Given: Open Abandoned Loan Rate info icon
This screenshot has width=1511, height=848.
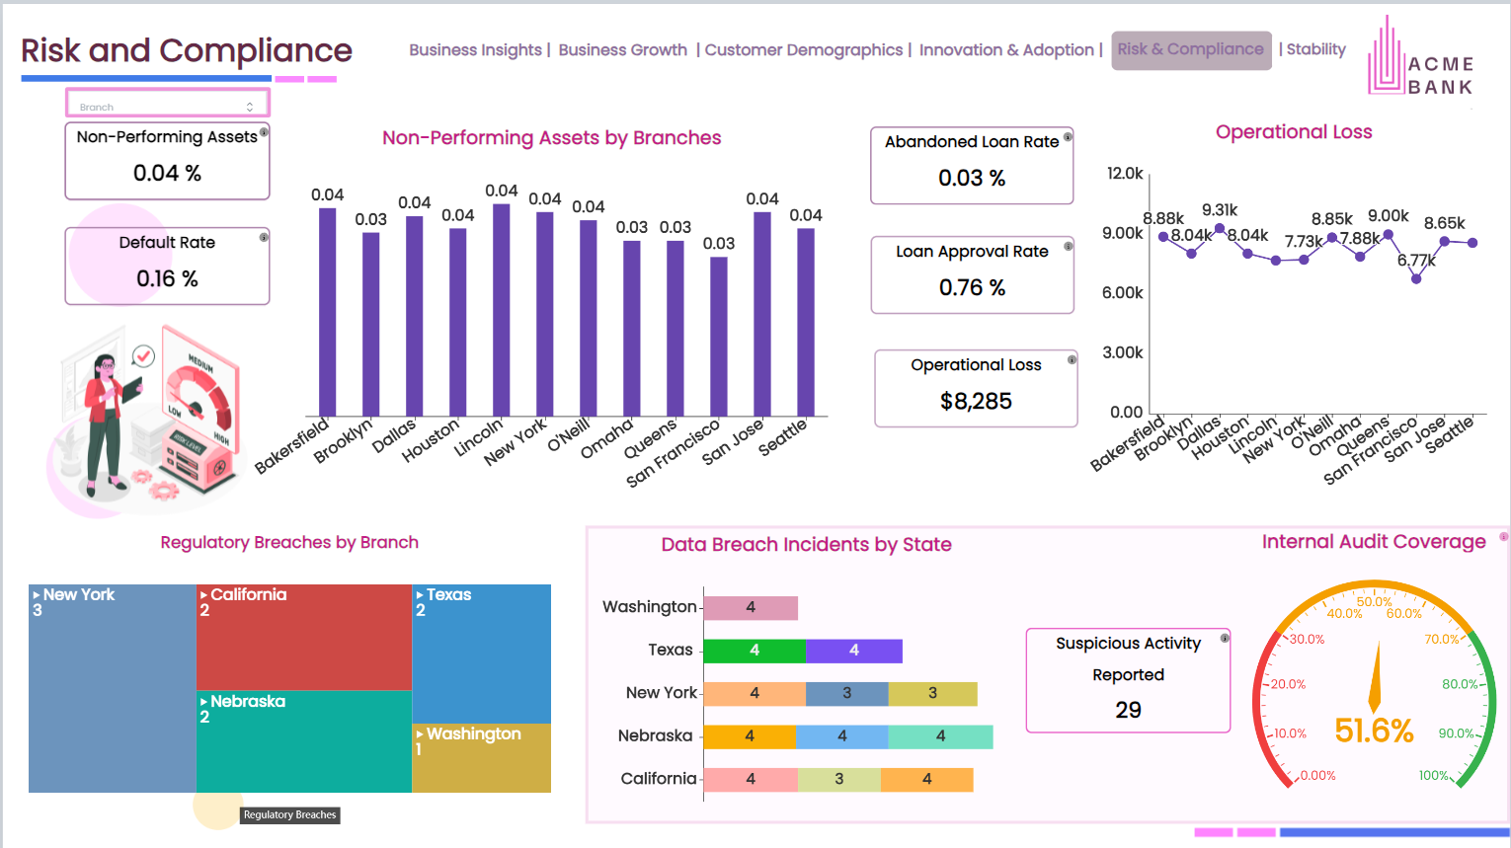Looking at the screenshot, I should [1068, 137].
